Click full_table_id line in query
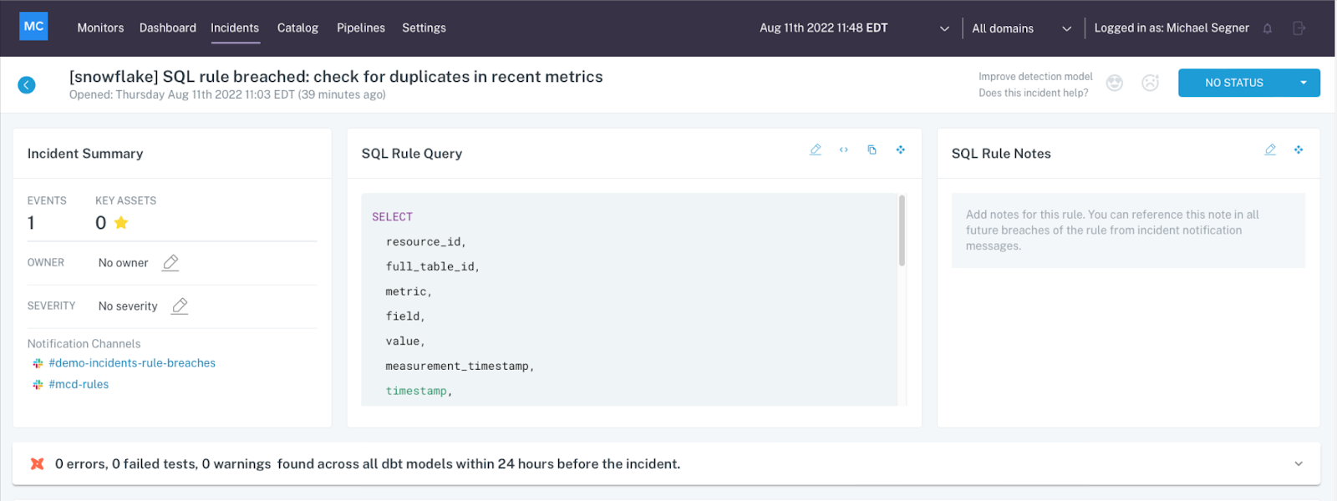Viewport: 1337px width, 501px height. (432, 266)
